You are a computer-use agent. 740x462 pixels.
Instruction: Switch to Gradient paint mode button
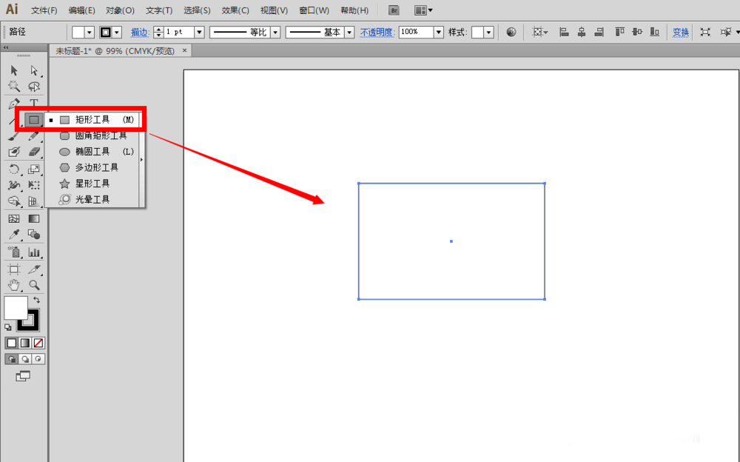click(24, 343)
